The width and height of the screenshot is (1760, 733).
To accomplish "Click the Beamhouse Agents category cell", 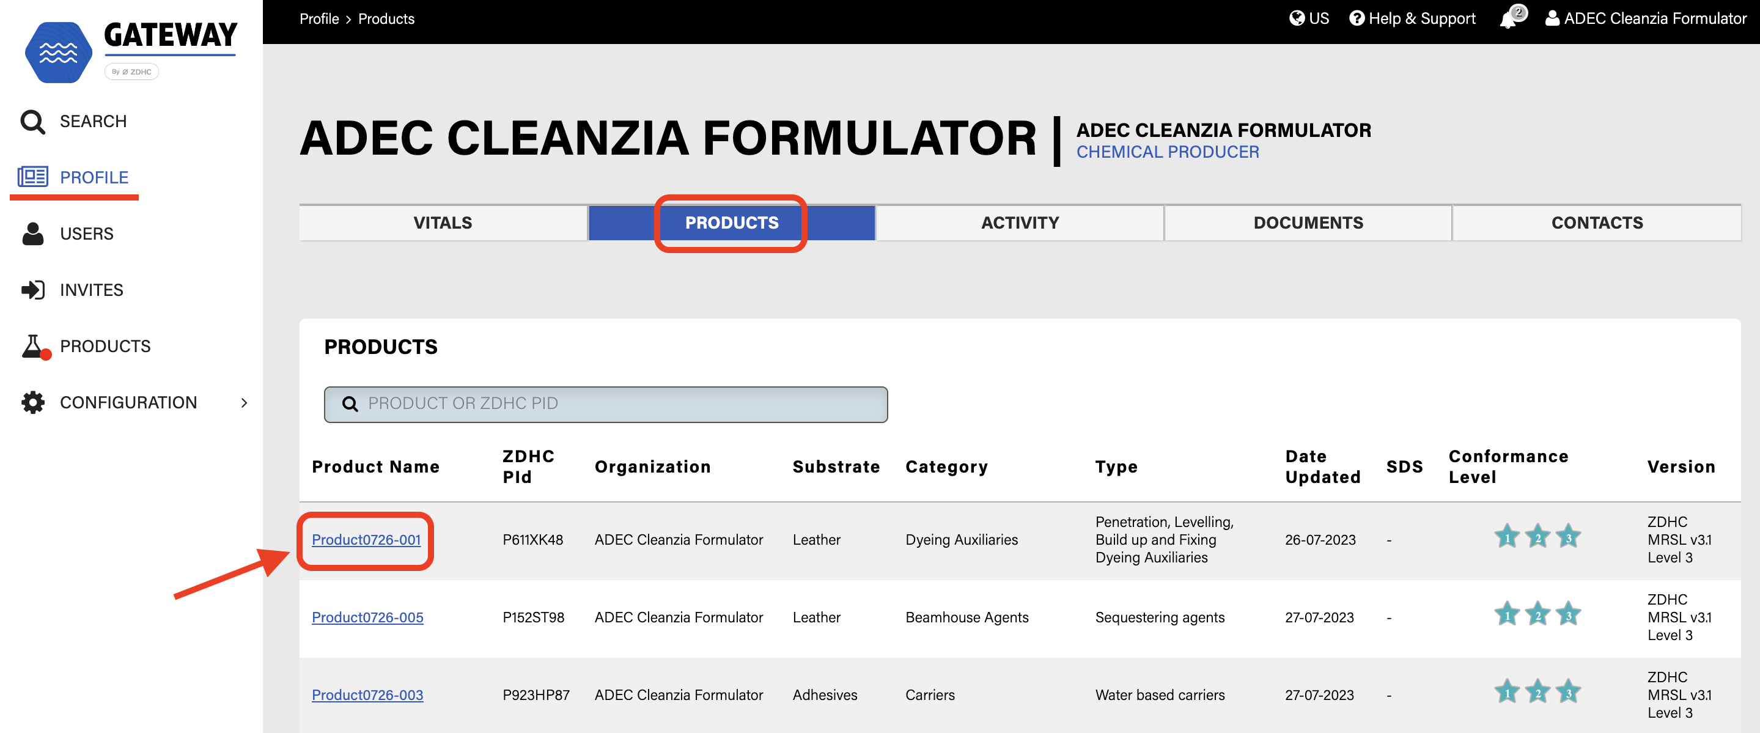I will pyautogui.click(x=967, y=617).
